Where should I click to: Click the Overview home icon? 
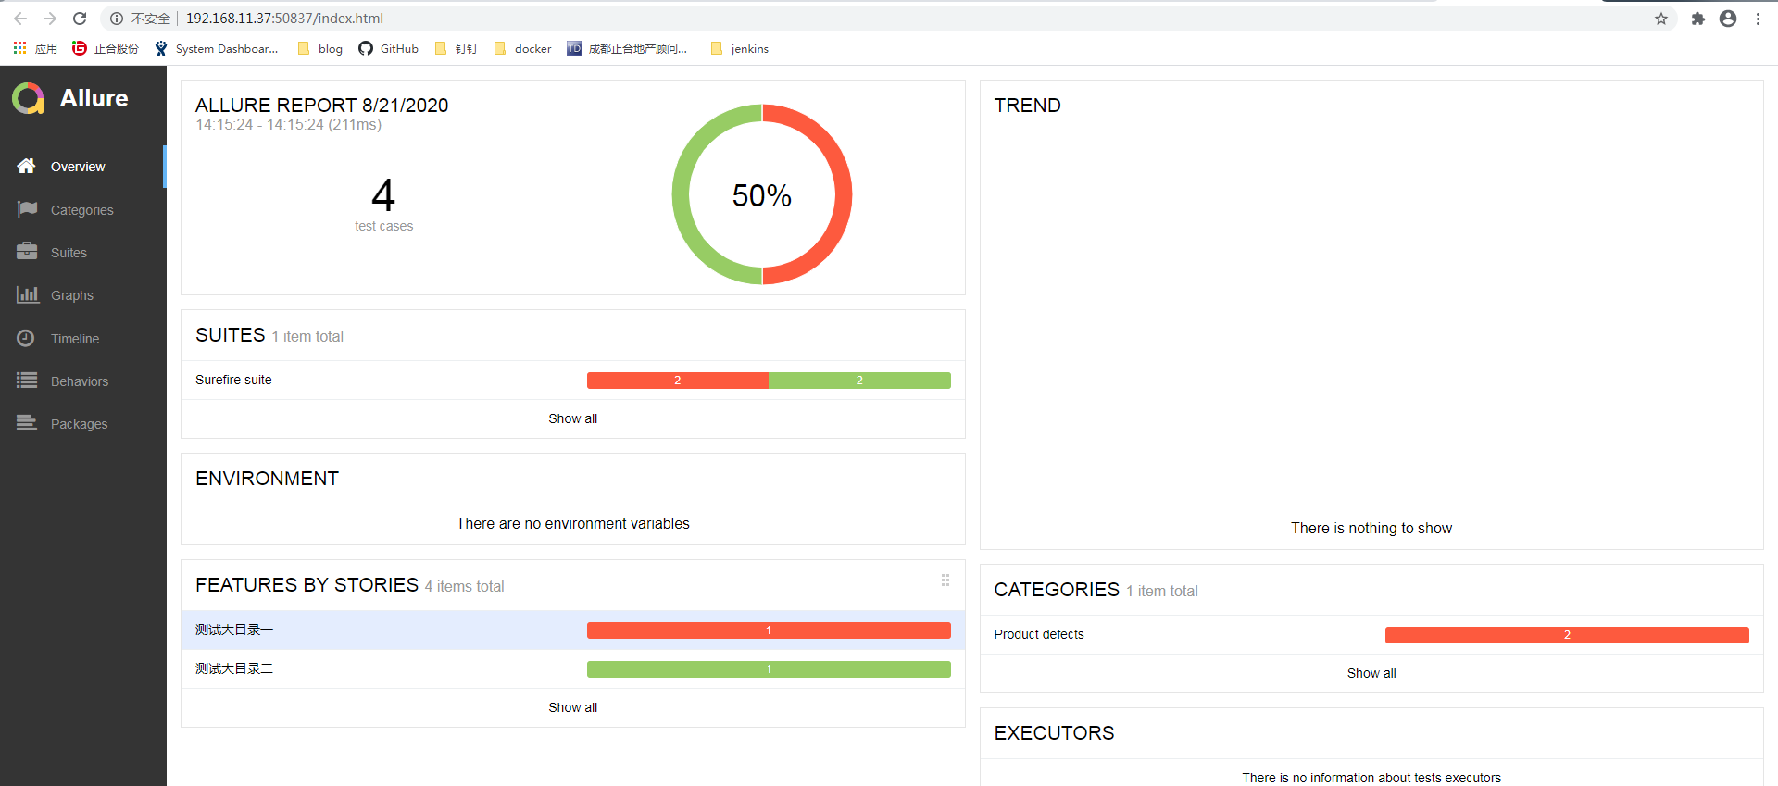click(26, 166)
